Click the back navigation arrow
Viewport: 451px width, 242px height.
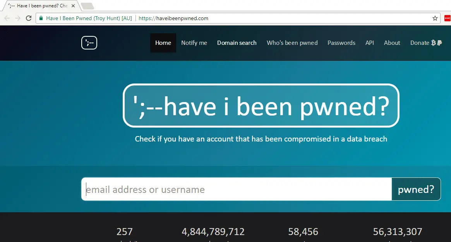tap(7, 19)
